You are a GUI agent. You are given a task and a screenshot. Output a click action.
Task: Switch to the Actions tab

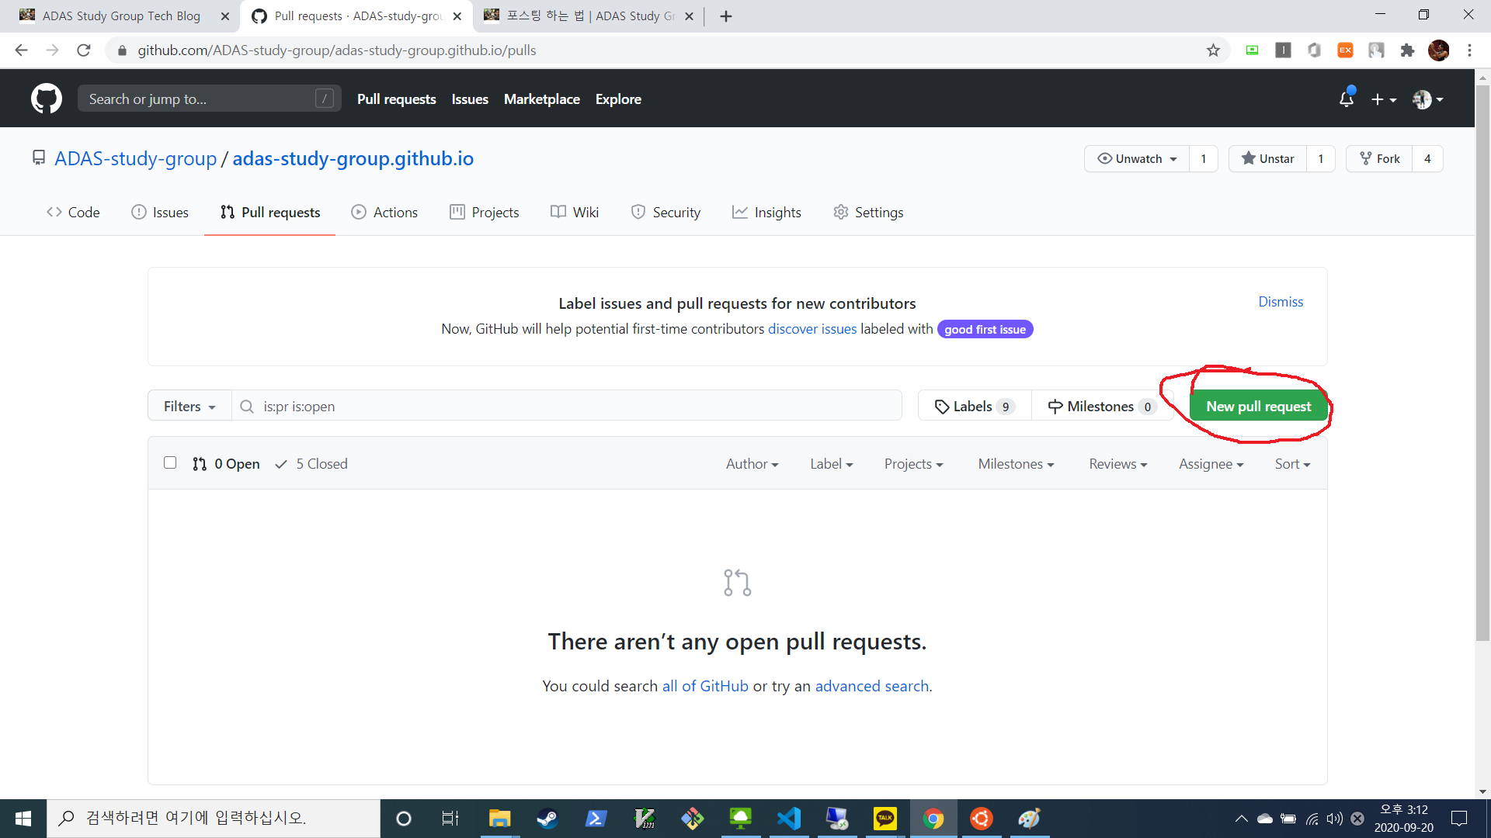[384, 212]
